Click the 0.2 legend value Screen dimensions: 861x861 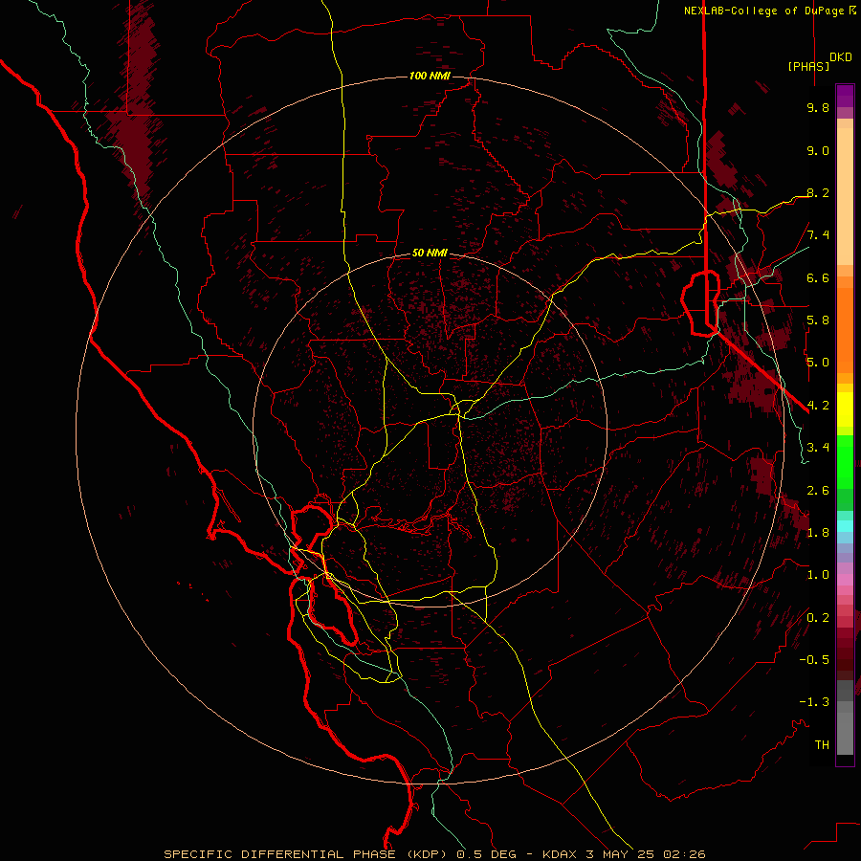[818, 618]
